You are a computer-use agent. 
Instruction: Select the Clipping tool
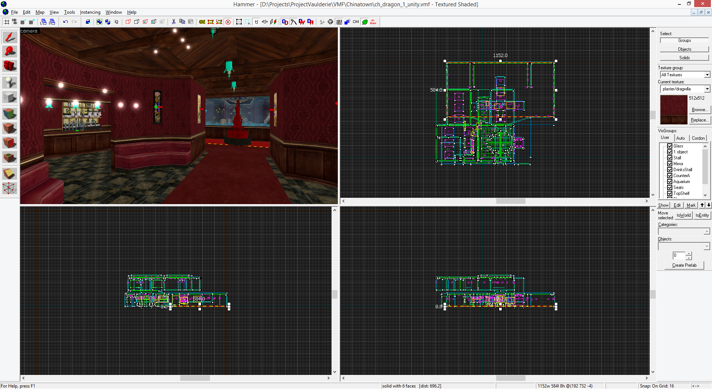[10, 173]
